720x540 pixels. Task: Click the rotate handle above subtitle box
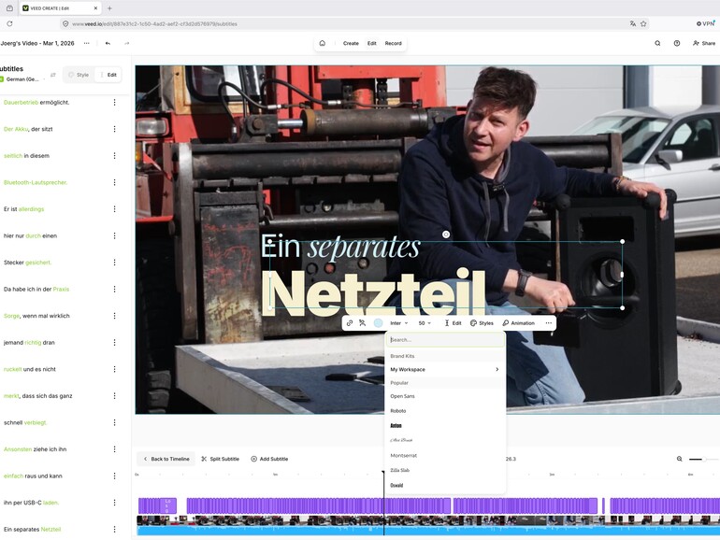click(446, 234)
